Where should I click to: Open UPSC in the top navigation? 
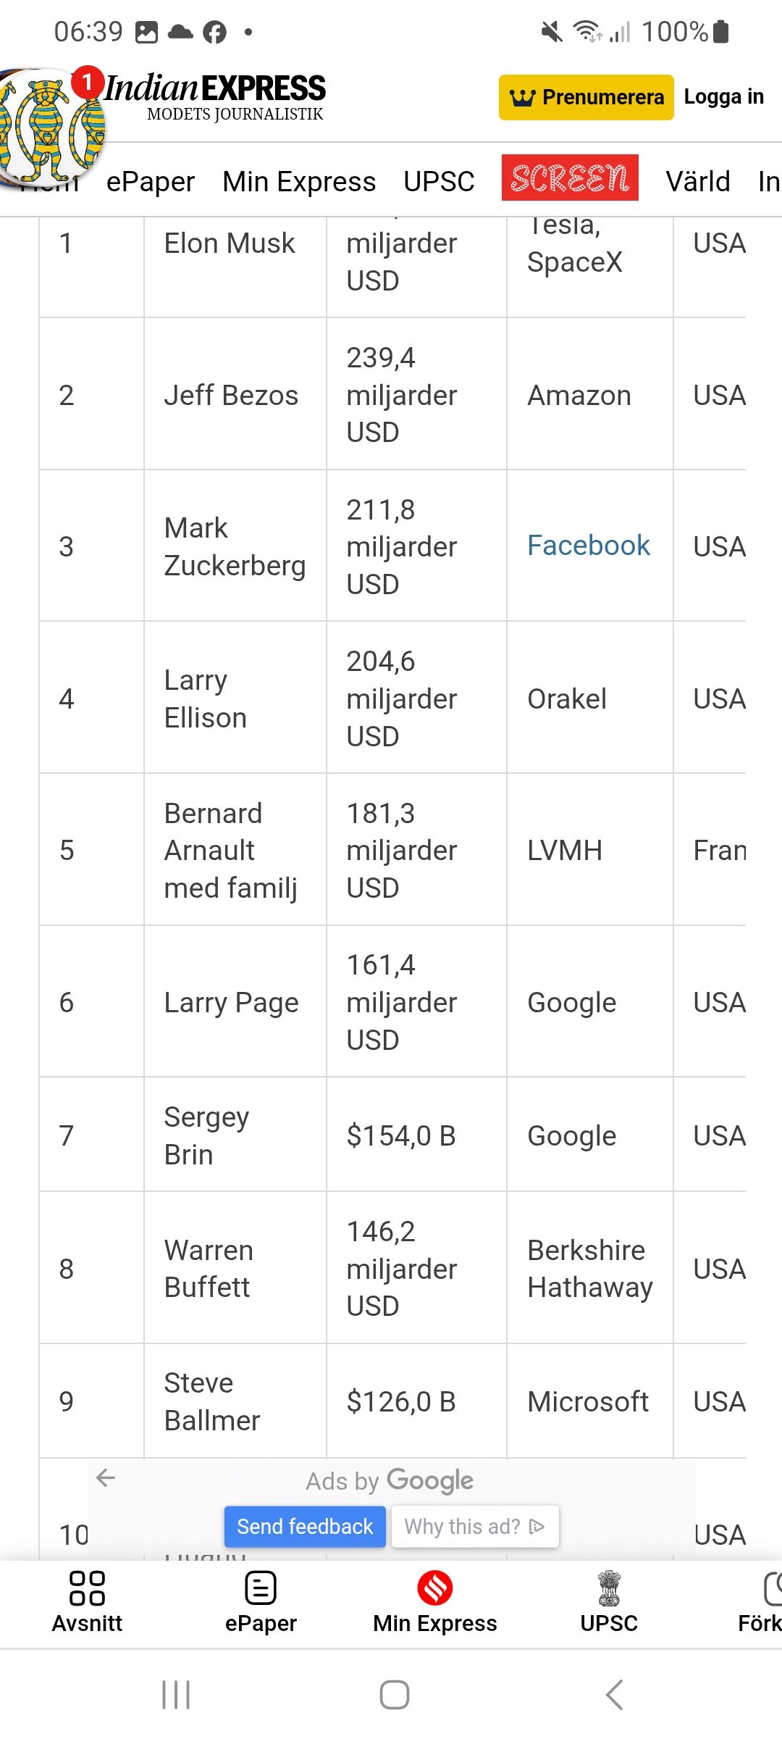pyautogui.click(x=439, y=182)
